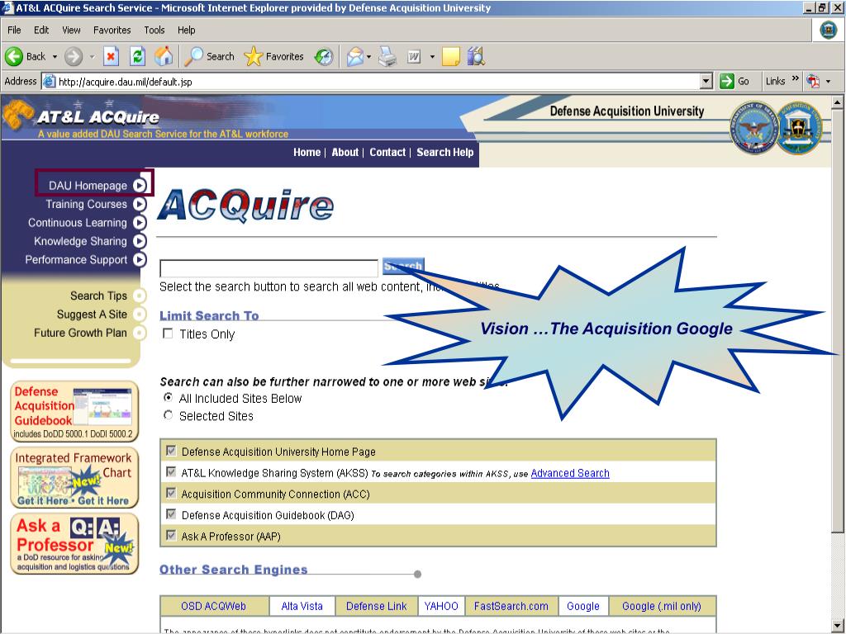Click the DAU university seal logo
The width and height of the screenshot is (846, 634).
[x=799, y=128]
